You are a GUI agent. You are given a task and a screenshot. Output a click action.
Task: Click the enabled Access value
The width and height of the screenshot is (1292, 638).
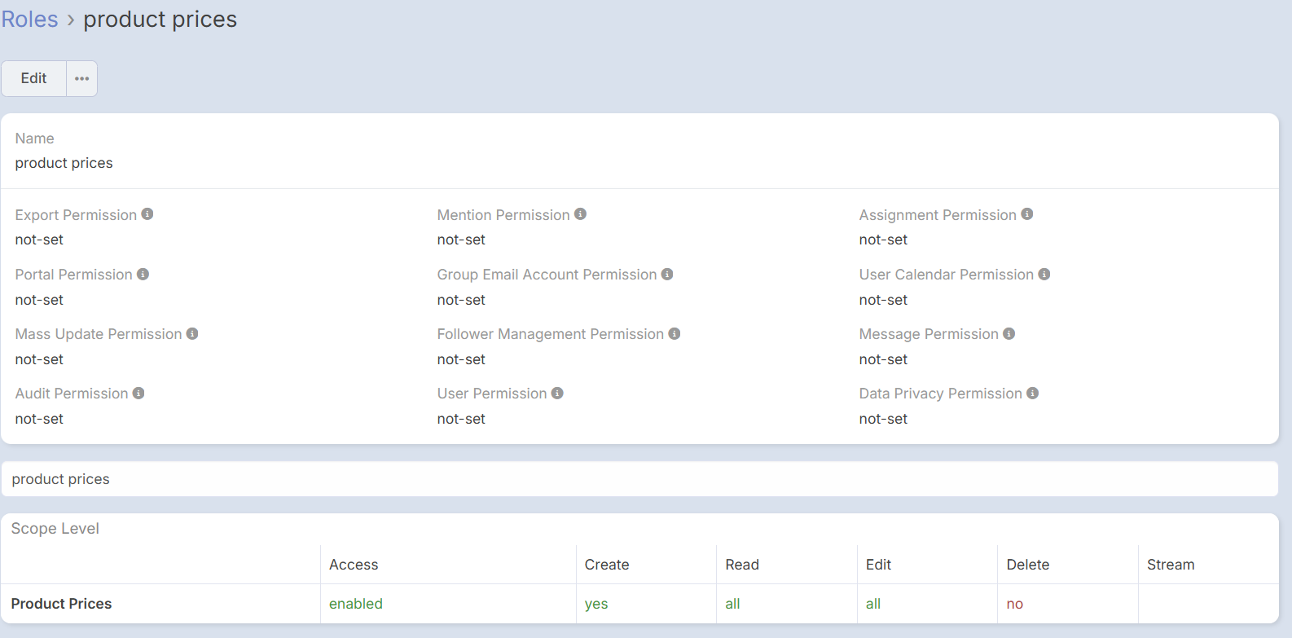[x=355, y=604]
